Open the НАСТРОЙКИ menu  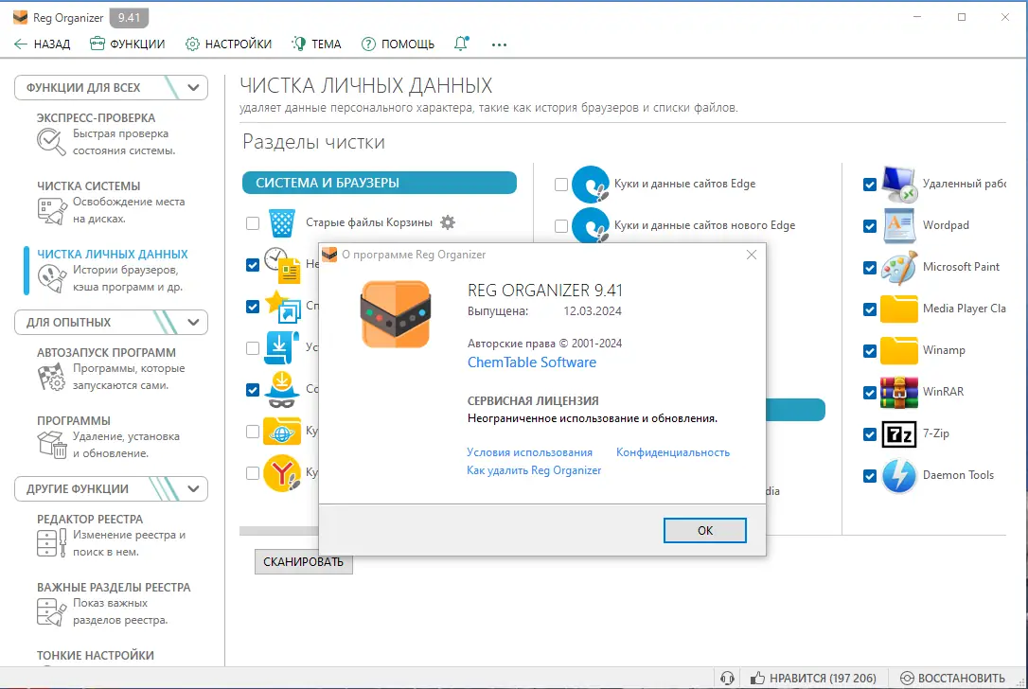coord(229,44)
